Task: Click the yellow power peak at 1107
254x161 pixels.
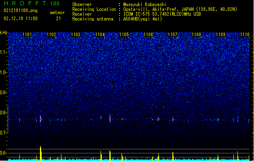Action: (173, 156)
